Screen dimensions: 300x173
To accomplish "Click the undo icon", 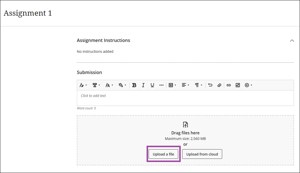I will (210, 85).
